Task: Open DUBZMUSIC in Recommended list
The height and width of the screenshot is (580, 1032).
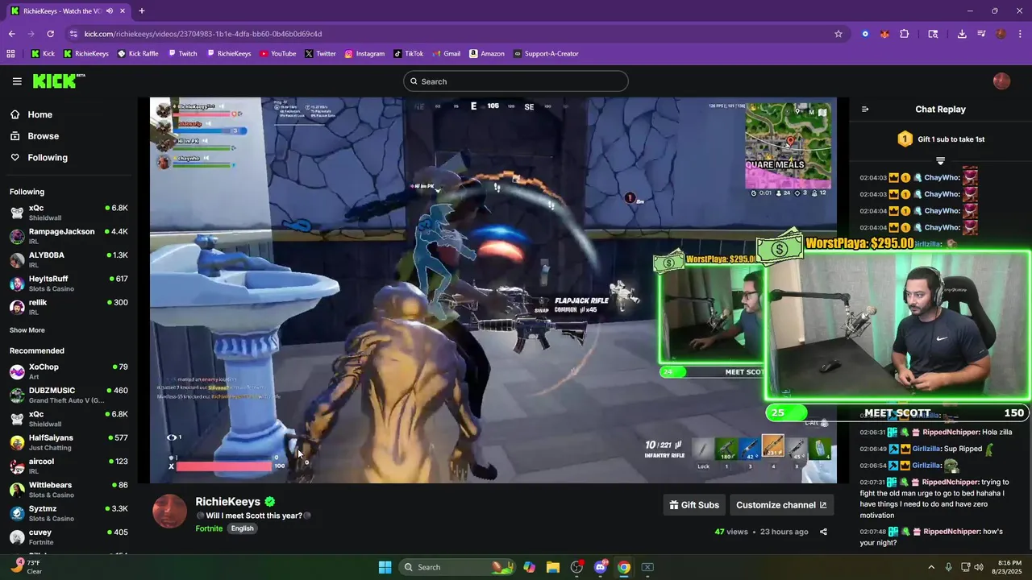Action: click(x=69, y=395)
